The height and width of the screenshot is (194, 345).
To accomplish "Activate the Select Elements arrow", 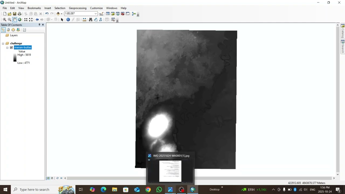I will pyautogui.click(x=62, y=20).
